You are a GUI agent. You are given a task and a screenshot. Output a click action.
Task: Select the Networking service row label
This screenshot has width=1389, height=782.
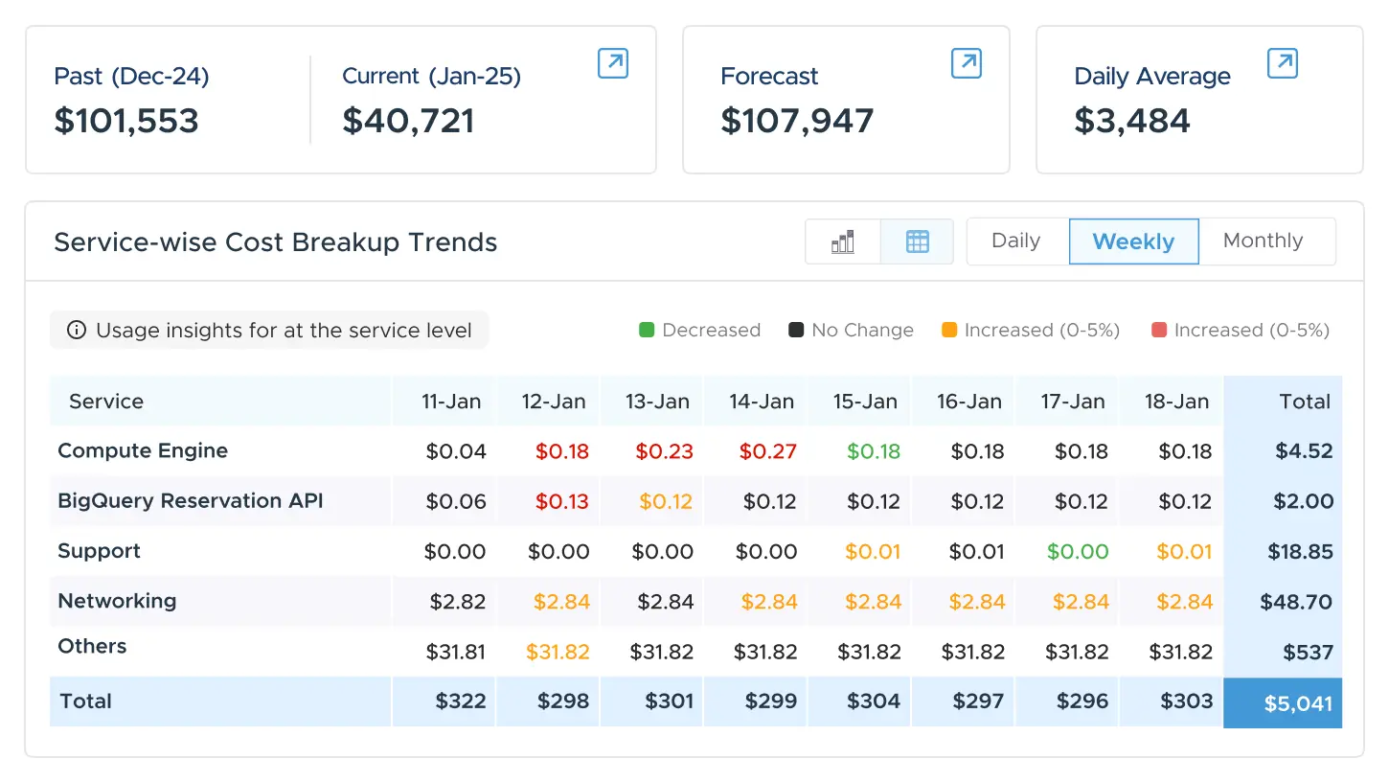tap(117, 601)
